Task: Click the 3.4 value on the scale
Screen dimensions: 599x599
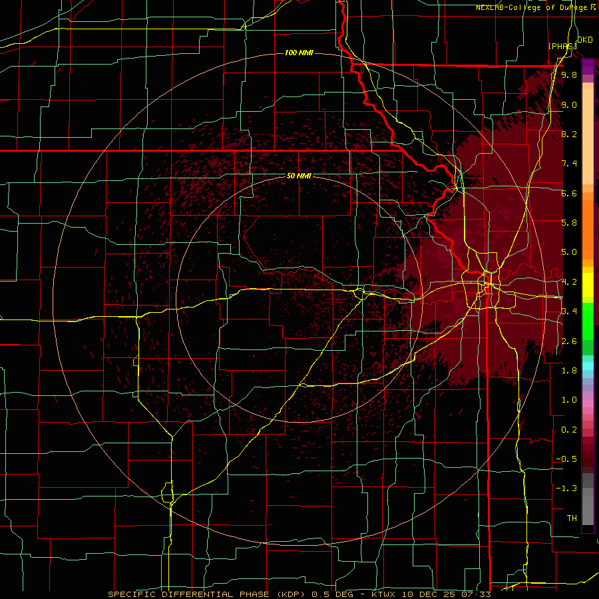Action: point(569,311)
